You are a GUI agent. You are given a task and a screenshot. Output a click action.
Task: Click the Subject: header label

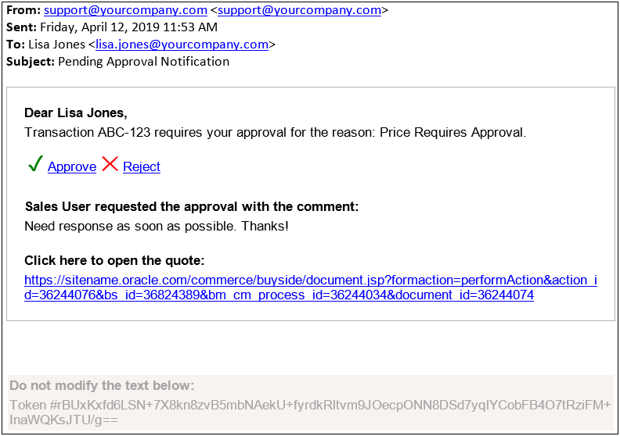click(x=30, y=62)
